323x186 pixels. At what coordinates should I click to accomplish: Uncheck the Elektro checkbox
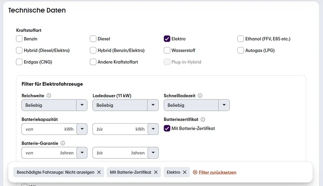(x=167, y=39)
